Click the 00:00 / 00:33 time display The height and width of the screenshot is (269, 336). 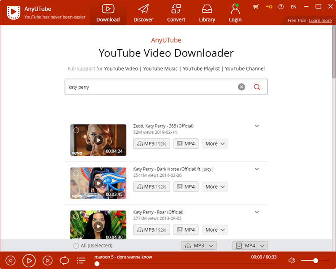[264, 257]
